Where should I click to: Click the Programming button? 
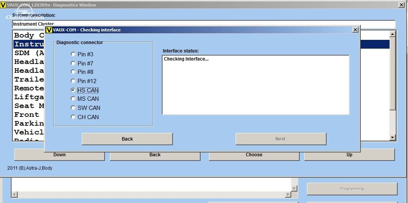click(x=352, y=189)
